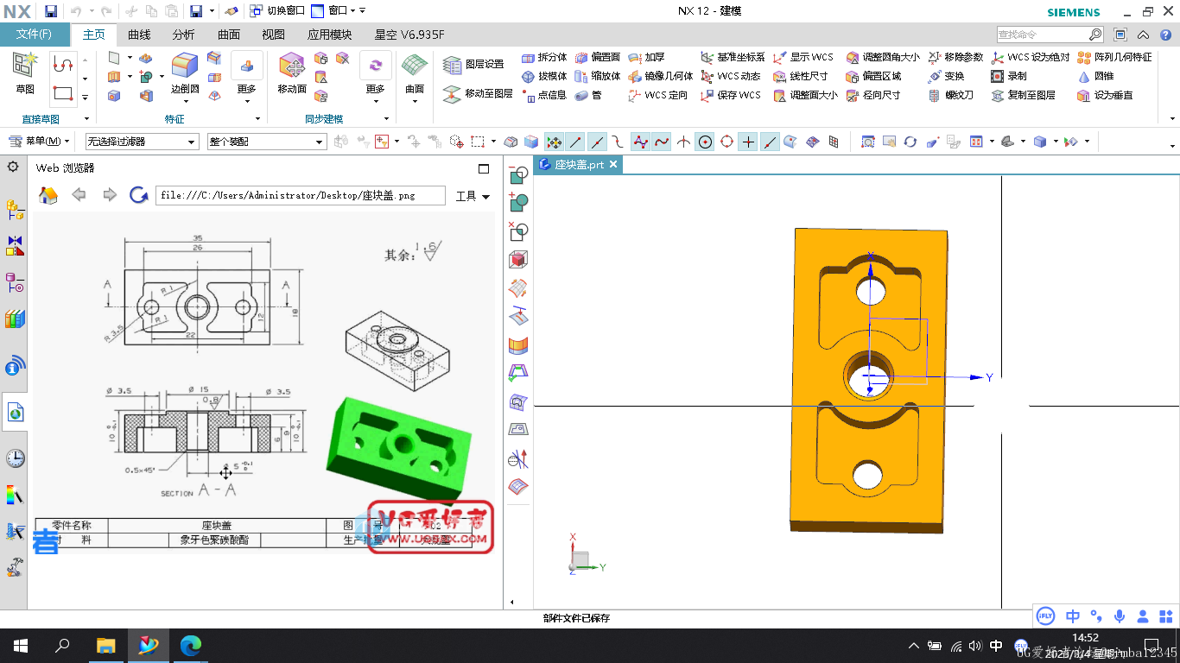Toggle the End Point snap option
The image size is (1180, 663).
pos(575,142)
